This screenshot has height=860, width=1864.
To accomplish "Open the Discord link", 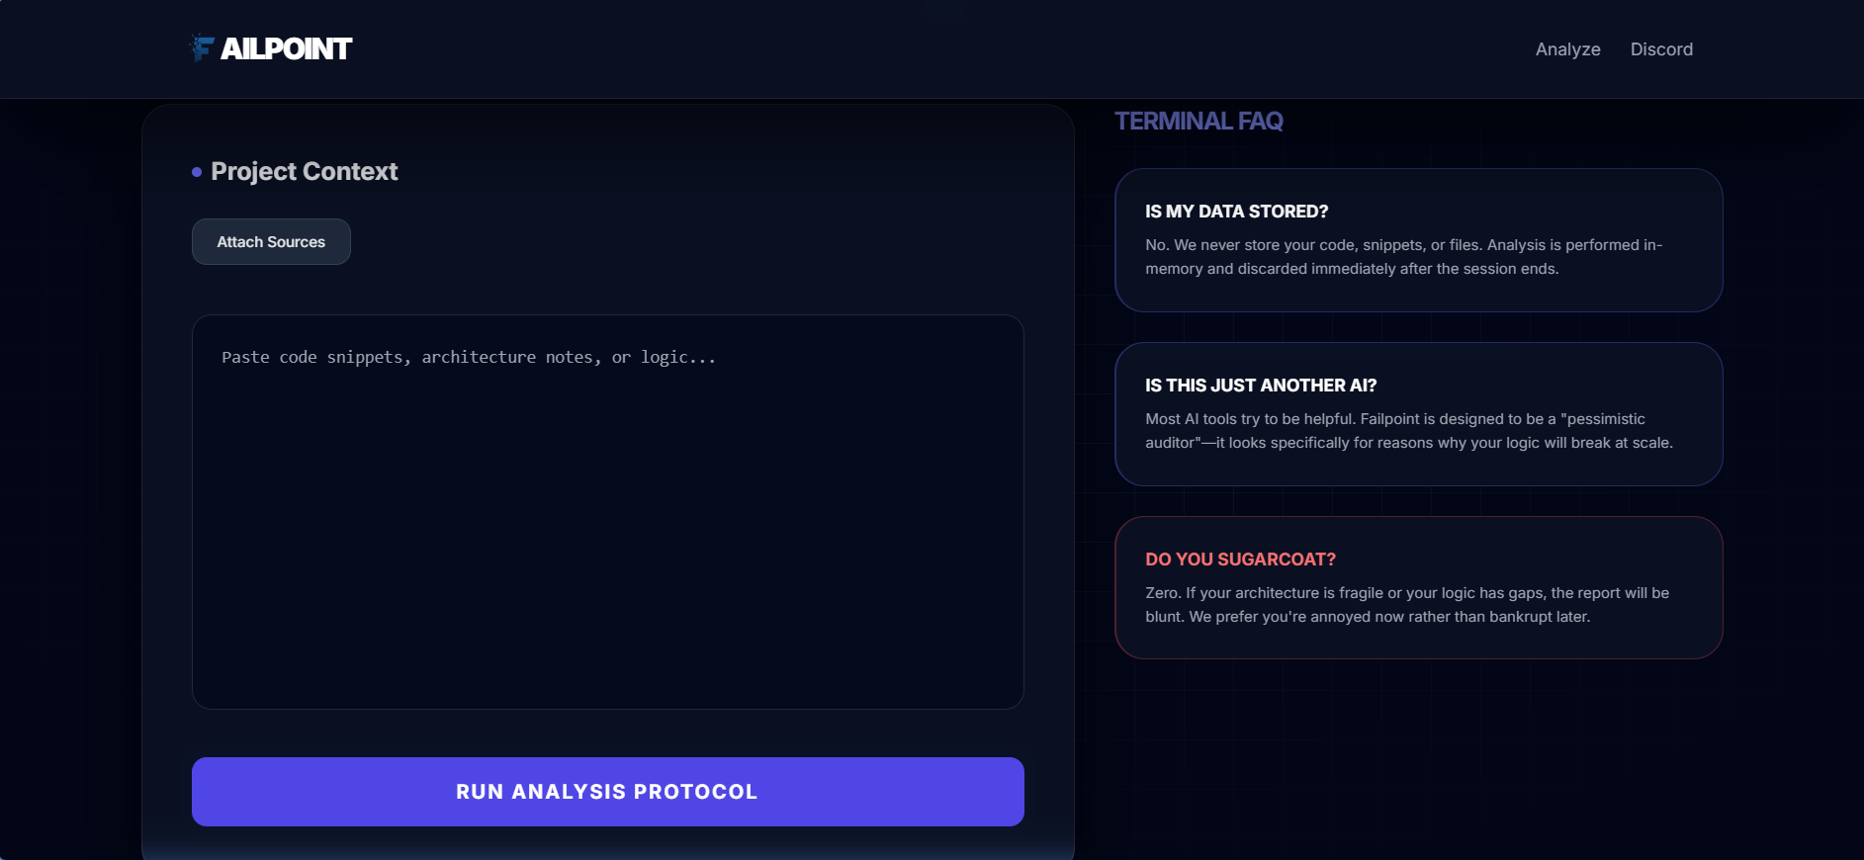I will click(1660, 48).
